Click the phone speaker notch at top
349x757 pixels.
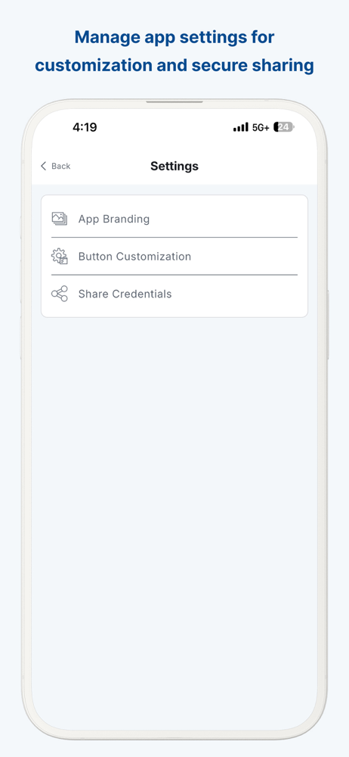pyautogui.click(x=174, y=101)
